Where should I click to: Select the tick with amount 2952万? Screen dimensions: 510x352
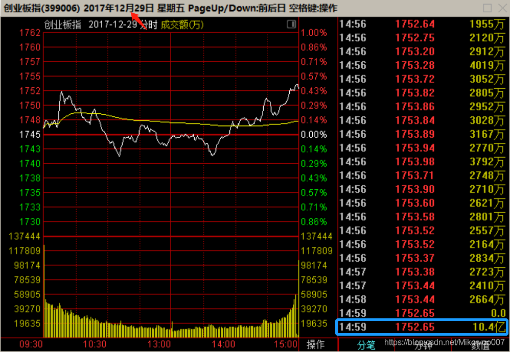(423, 107)
